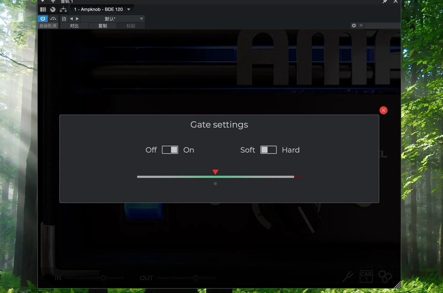
Task: Pin the plugin window
Action: pyautogui.click(x=385, y=2)
